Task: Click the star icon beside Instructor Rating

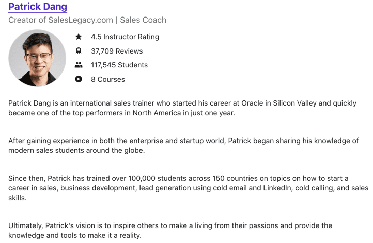Action: (79, 37)
